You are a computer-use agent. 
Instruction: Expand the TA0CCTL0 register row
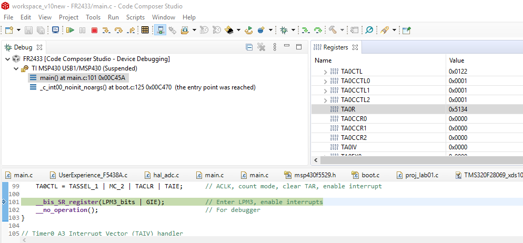[x=326, y=81]
